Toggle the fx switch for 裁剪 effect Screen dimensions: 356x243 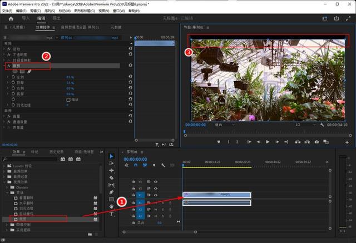[x=9, y=66]
